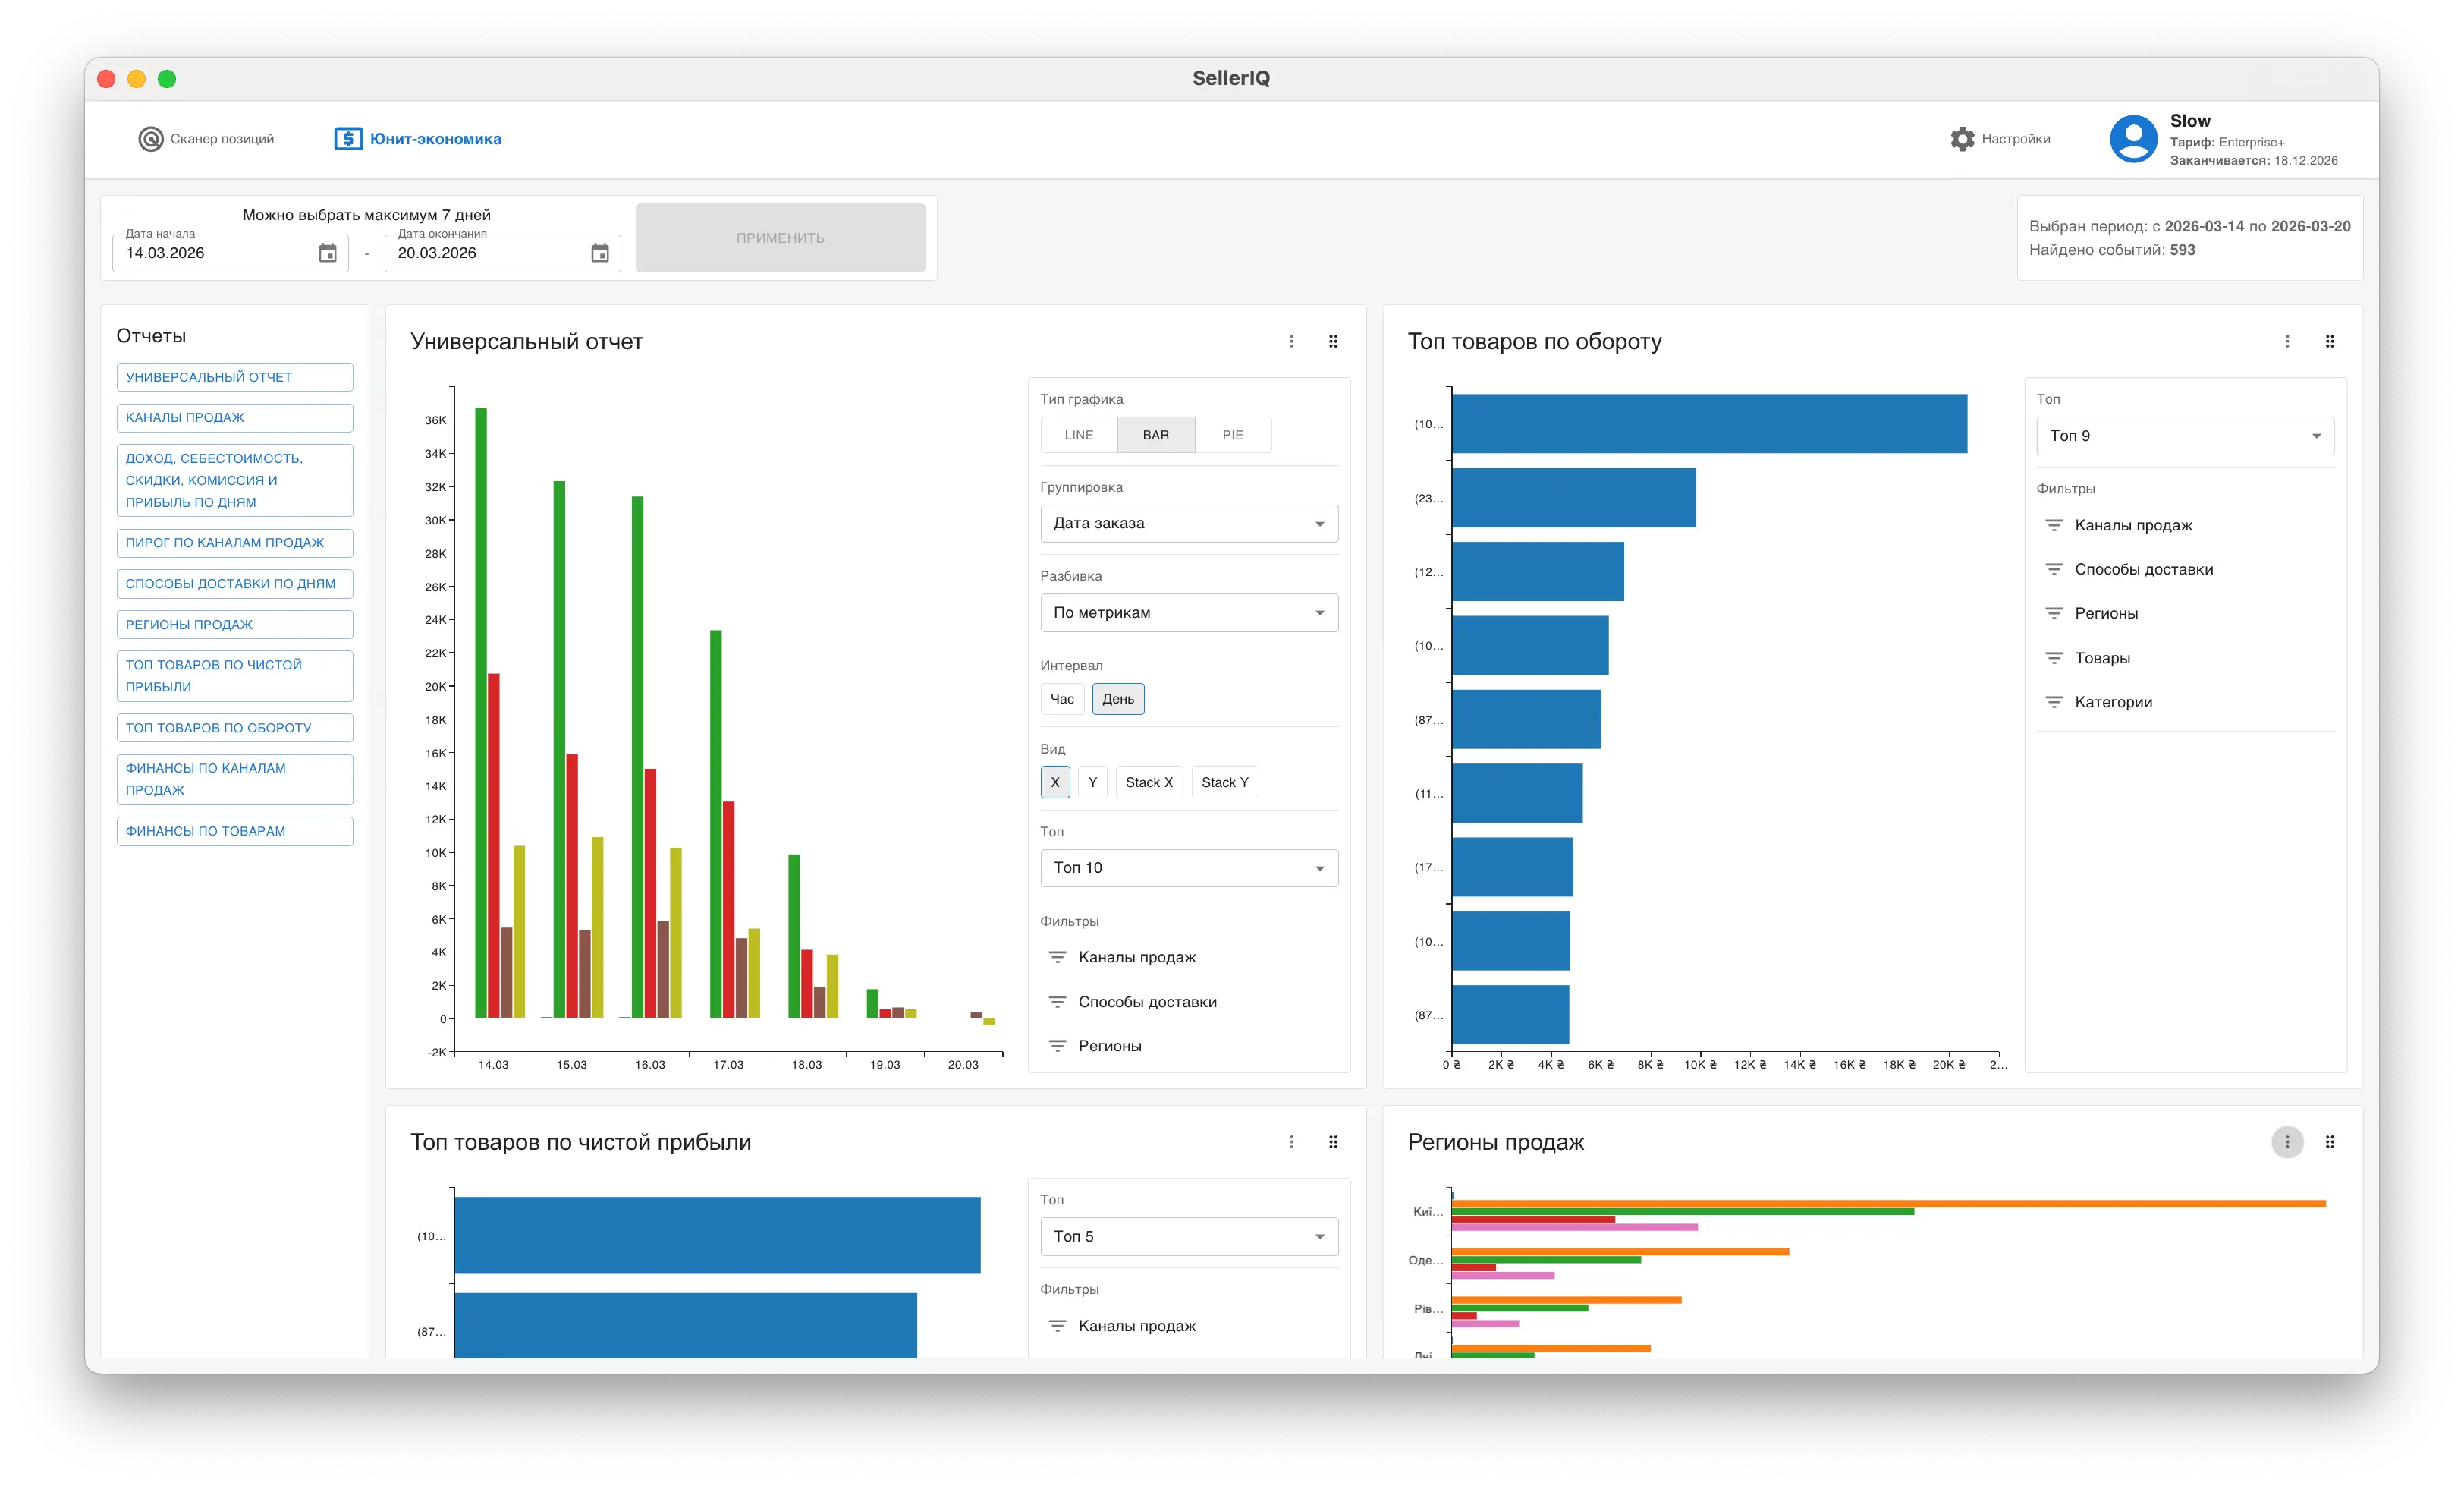Viewport: 2464px width, 1486px height.
Task: Open calendar picker for end date
Action: point(599,253)
